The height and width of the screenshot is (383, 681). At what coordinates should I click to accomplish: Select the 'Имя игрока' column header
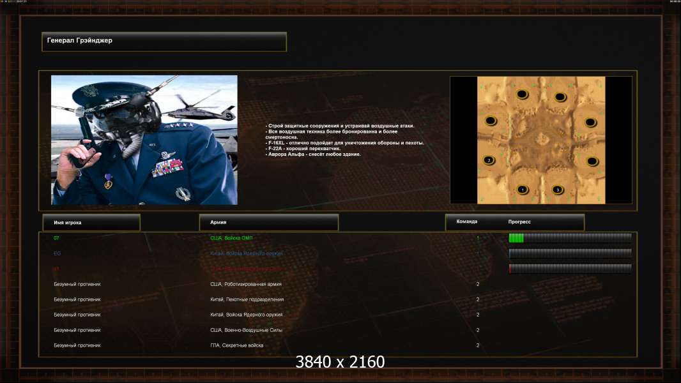coord(91,223)
